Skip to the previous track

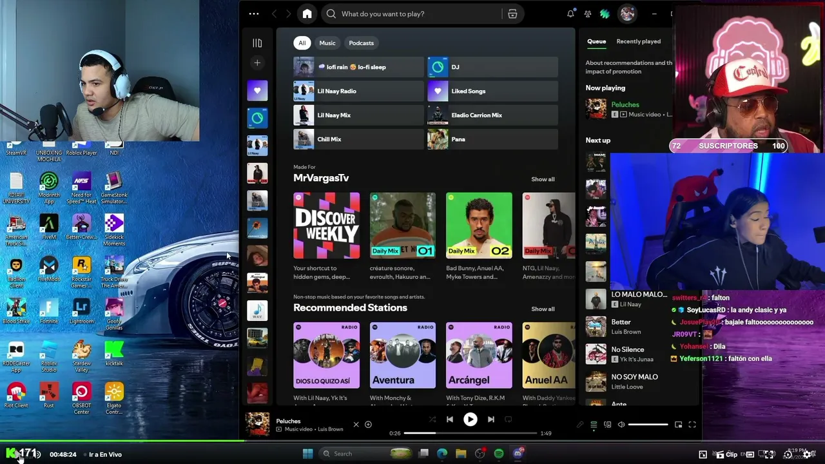point(450,420)
